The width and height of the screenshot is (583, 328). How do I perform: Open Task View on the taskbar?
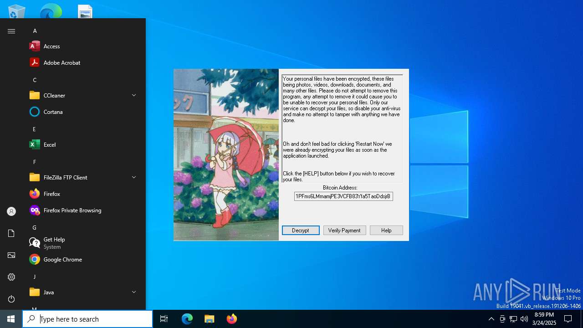(164, 319)
